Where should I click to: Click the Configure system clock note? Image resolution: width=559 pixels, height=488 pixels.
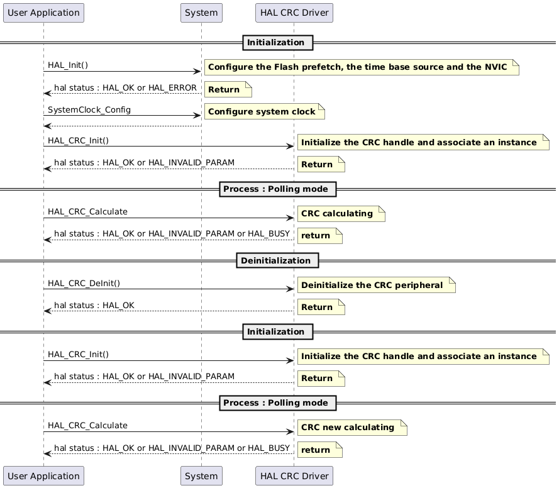pyautogui.click(x=264, y=111)
